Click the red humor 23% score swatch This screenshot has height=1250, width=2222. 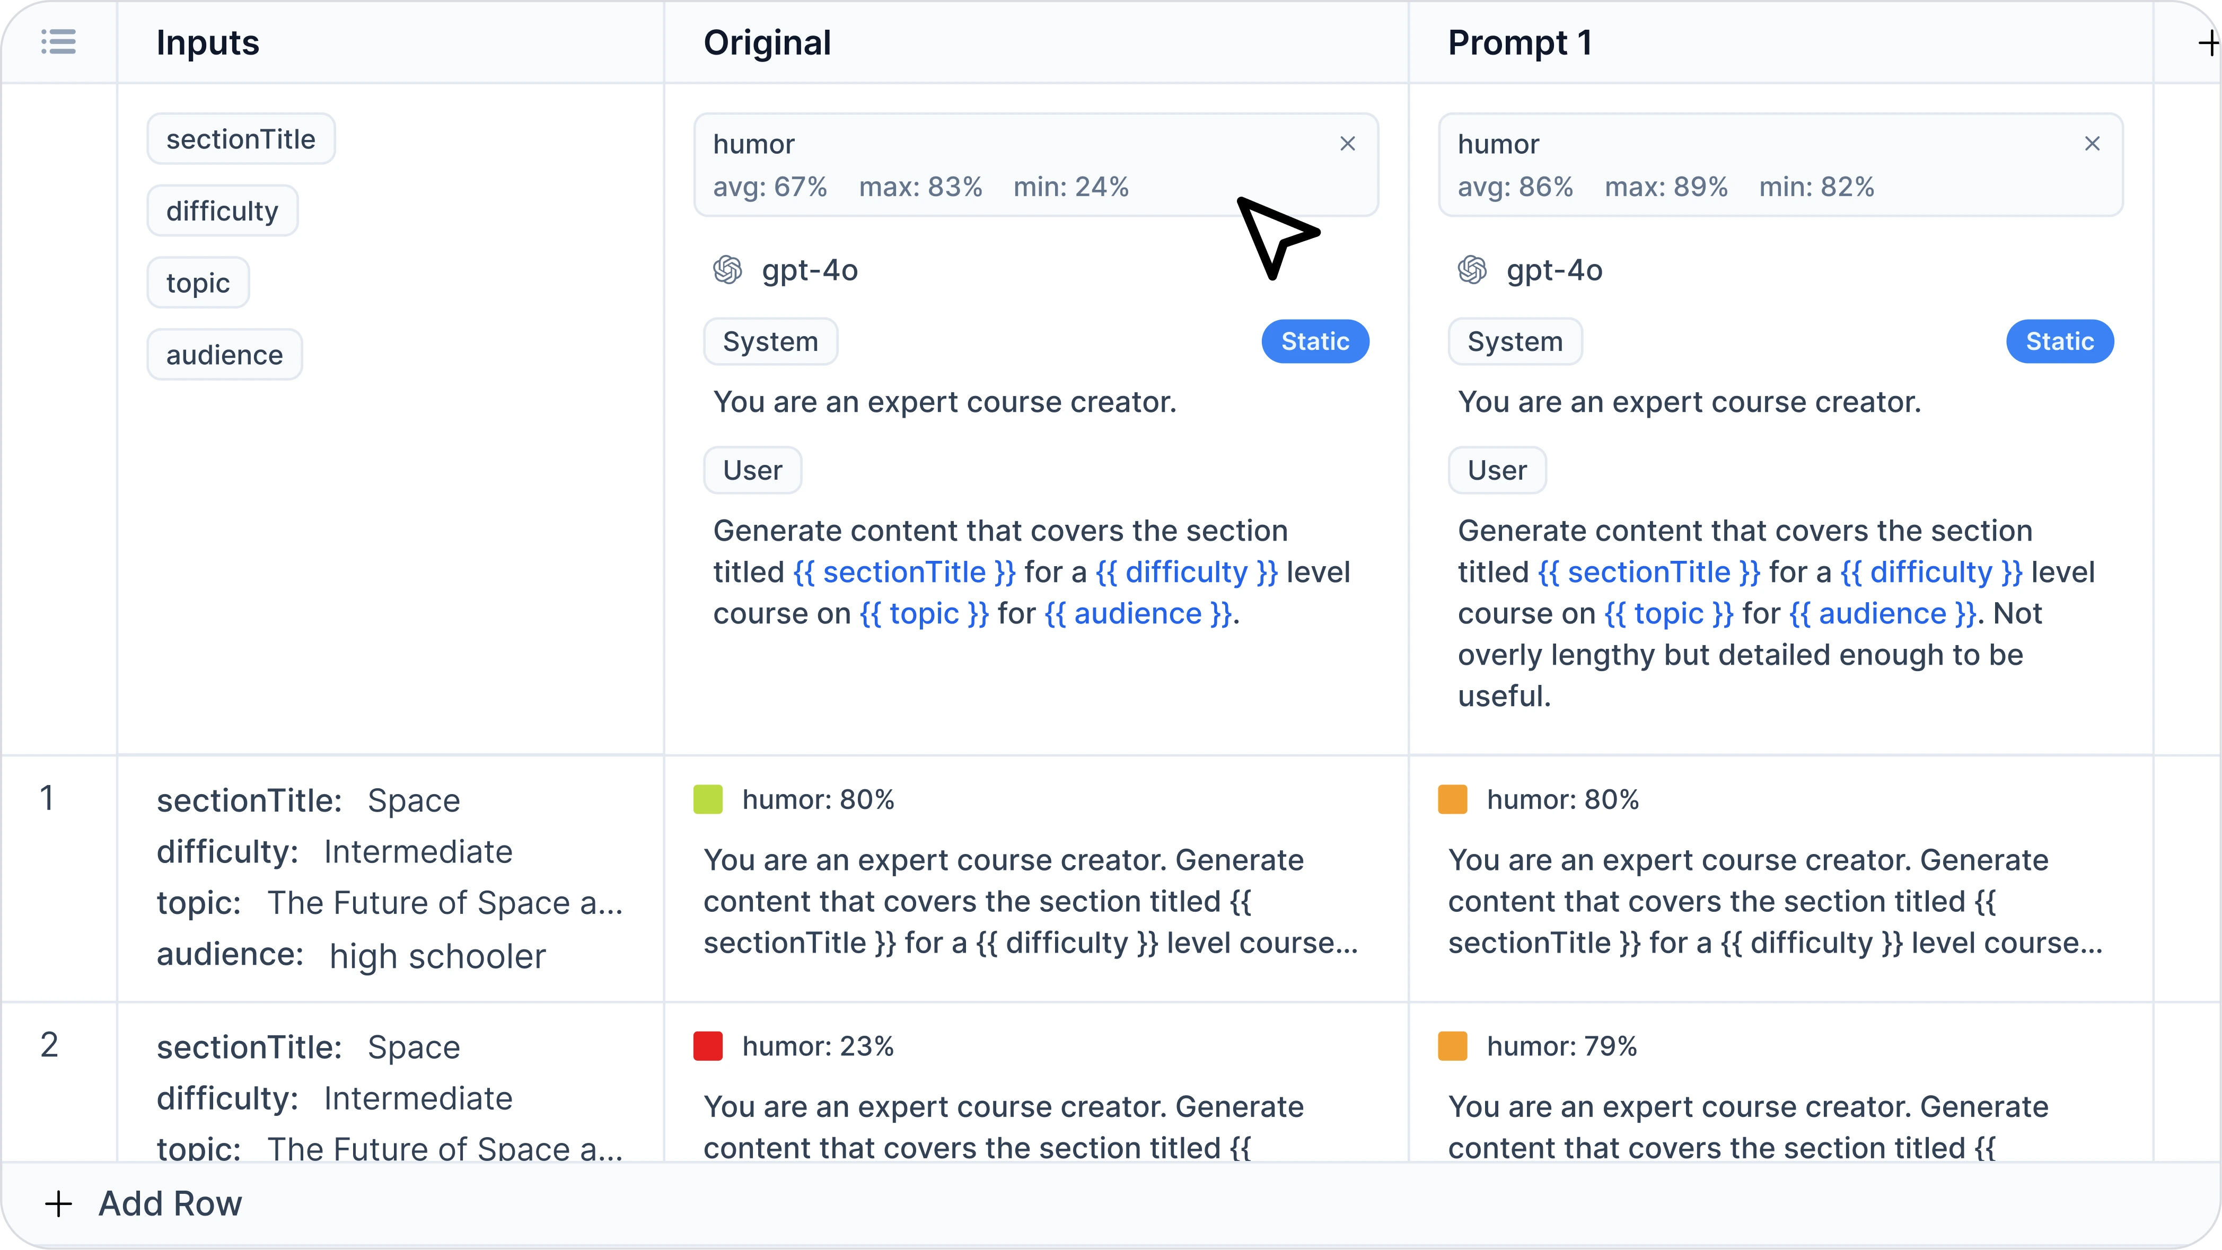[x=707, y=1046]
